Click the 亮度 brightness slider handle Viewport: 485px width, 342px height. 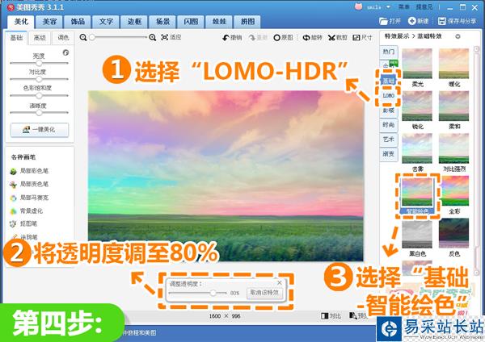[x=39, y=63]
